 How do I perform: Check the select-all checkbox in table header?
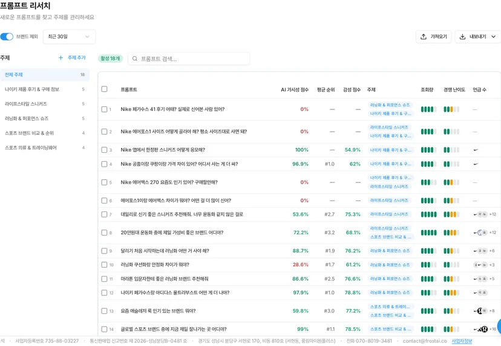(x=104, y=89)
